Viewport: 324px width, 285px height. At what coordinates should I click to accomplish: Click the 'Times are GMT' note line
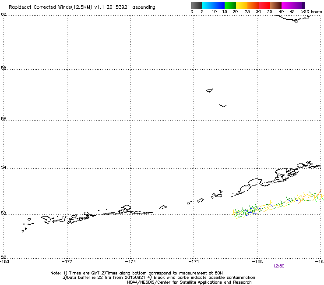pos(137,273)
